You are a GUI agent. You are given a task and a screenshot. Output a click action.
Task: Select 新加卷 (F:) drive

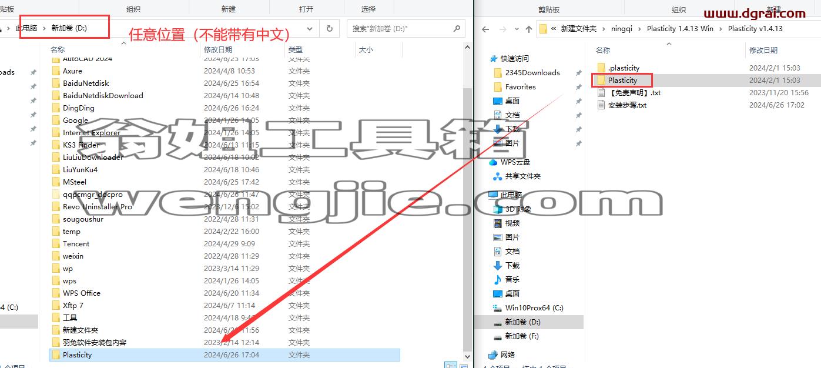pyautogui.click(x=516, y=336)
